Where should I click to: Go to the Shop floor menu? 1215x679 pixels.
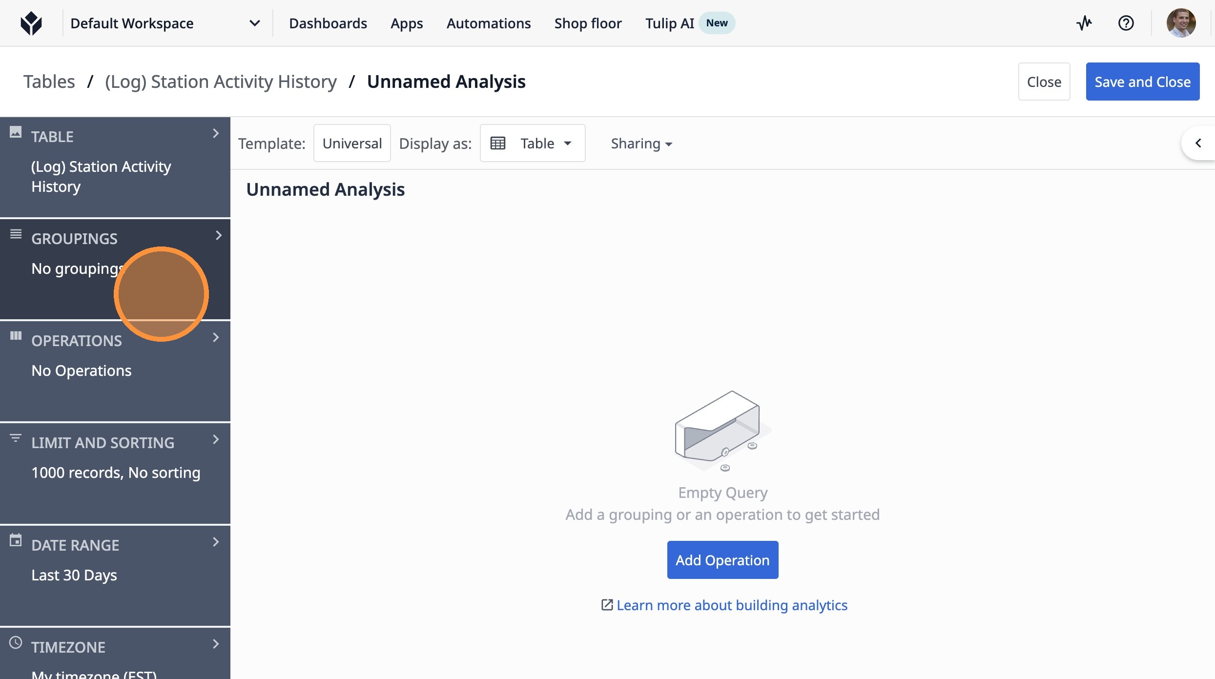588,23
